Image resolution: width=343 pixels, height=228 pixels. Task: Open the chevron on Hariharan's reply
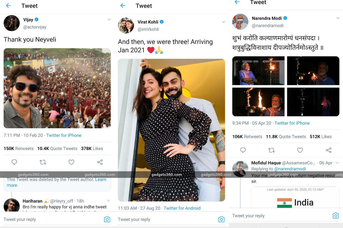coord(109,200)
